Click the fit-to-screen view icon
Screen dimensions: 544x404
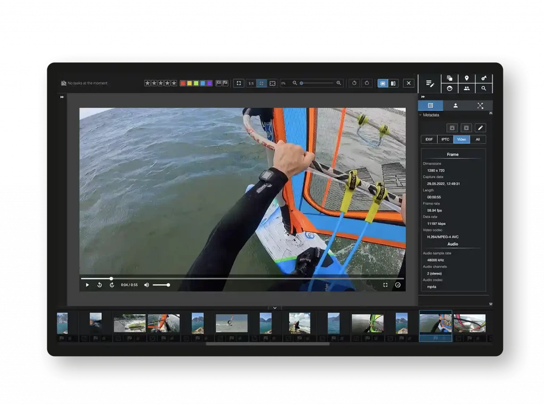238,83
